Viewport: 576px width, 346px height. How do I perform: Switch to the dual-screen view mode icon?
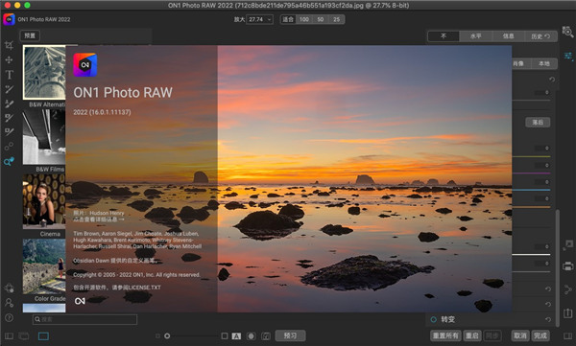23,335
